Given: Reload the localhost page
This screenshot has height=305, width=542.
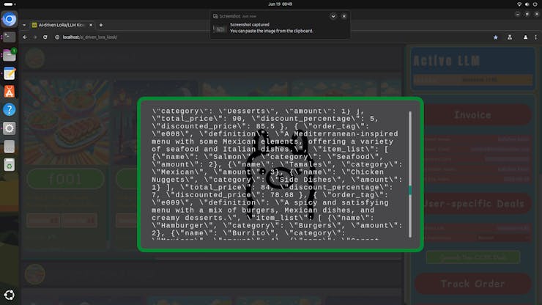Looking at the screenshot, I should [45, 37].
